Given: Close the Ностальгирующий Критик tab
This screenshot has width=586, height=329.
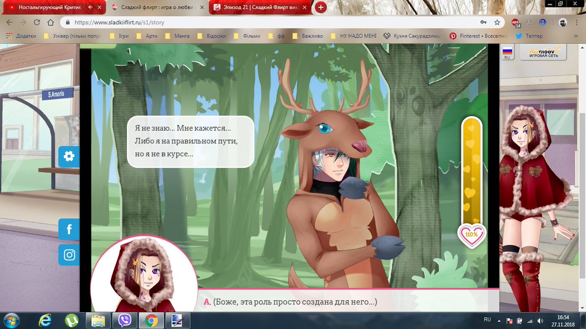Looking at the screenshot, I should [99, 7].
